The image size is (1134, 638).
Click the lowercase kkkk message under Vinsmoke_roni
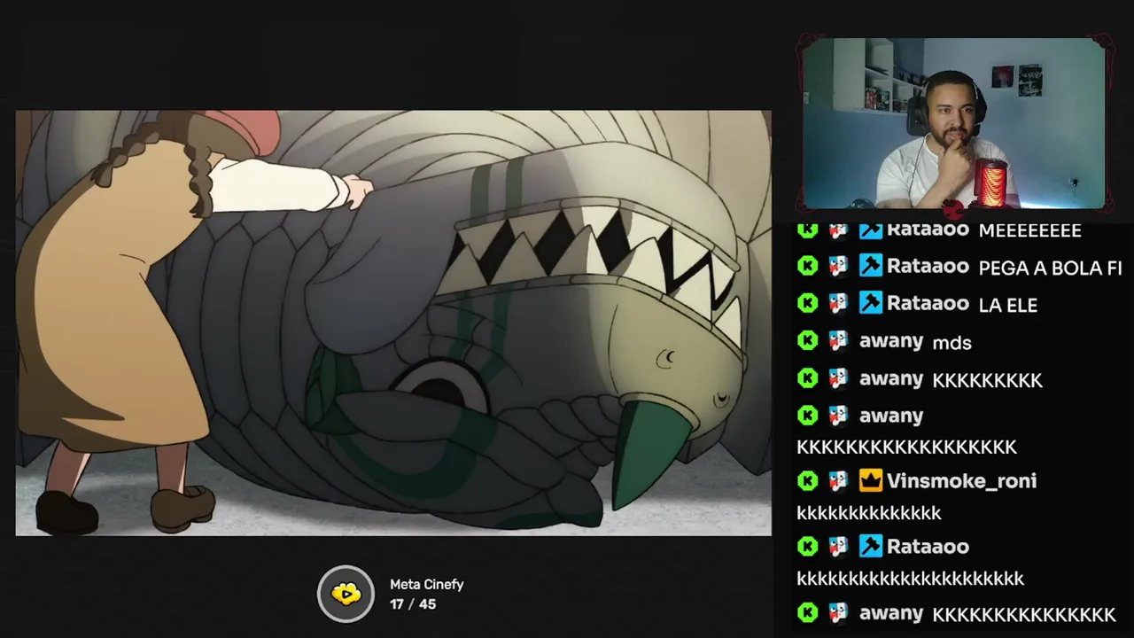pos(868,513)
